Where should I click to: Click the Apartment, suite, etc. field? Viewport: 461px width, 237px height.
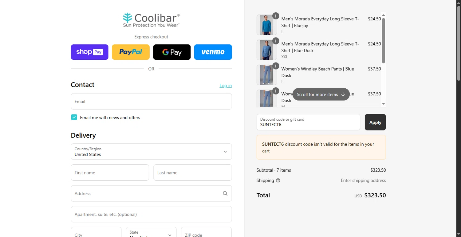pos(151,214)
